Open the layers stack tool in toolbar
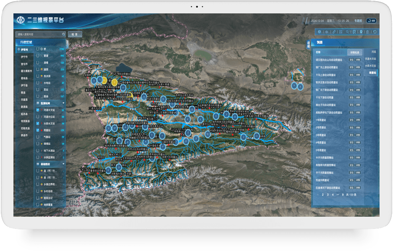The height and width of the screenshot is (251, 393). coord(319,32)
